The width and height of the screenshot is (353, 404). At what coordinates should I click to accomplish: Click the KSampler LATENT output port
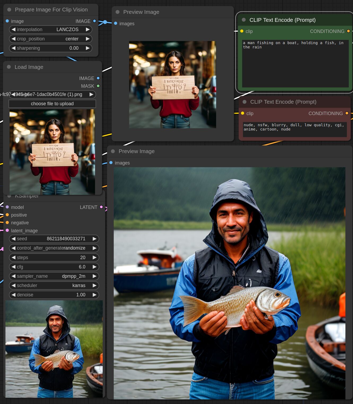pyautogui.click(x=101, y=207)
